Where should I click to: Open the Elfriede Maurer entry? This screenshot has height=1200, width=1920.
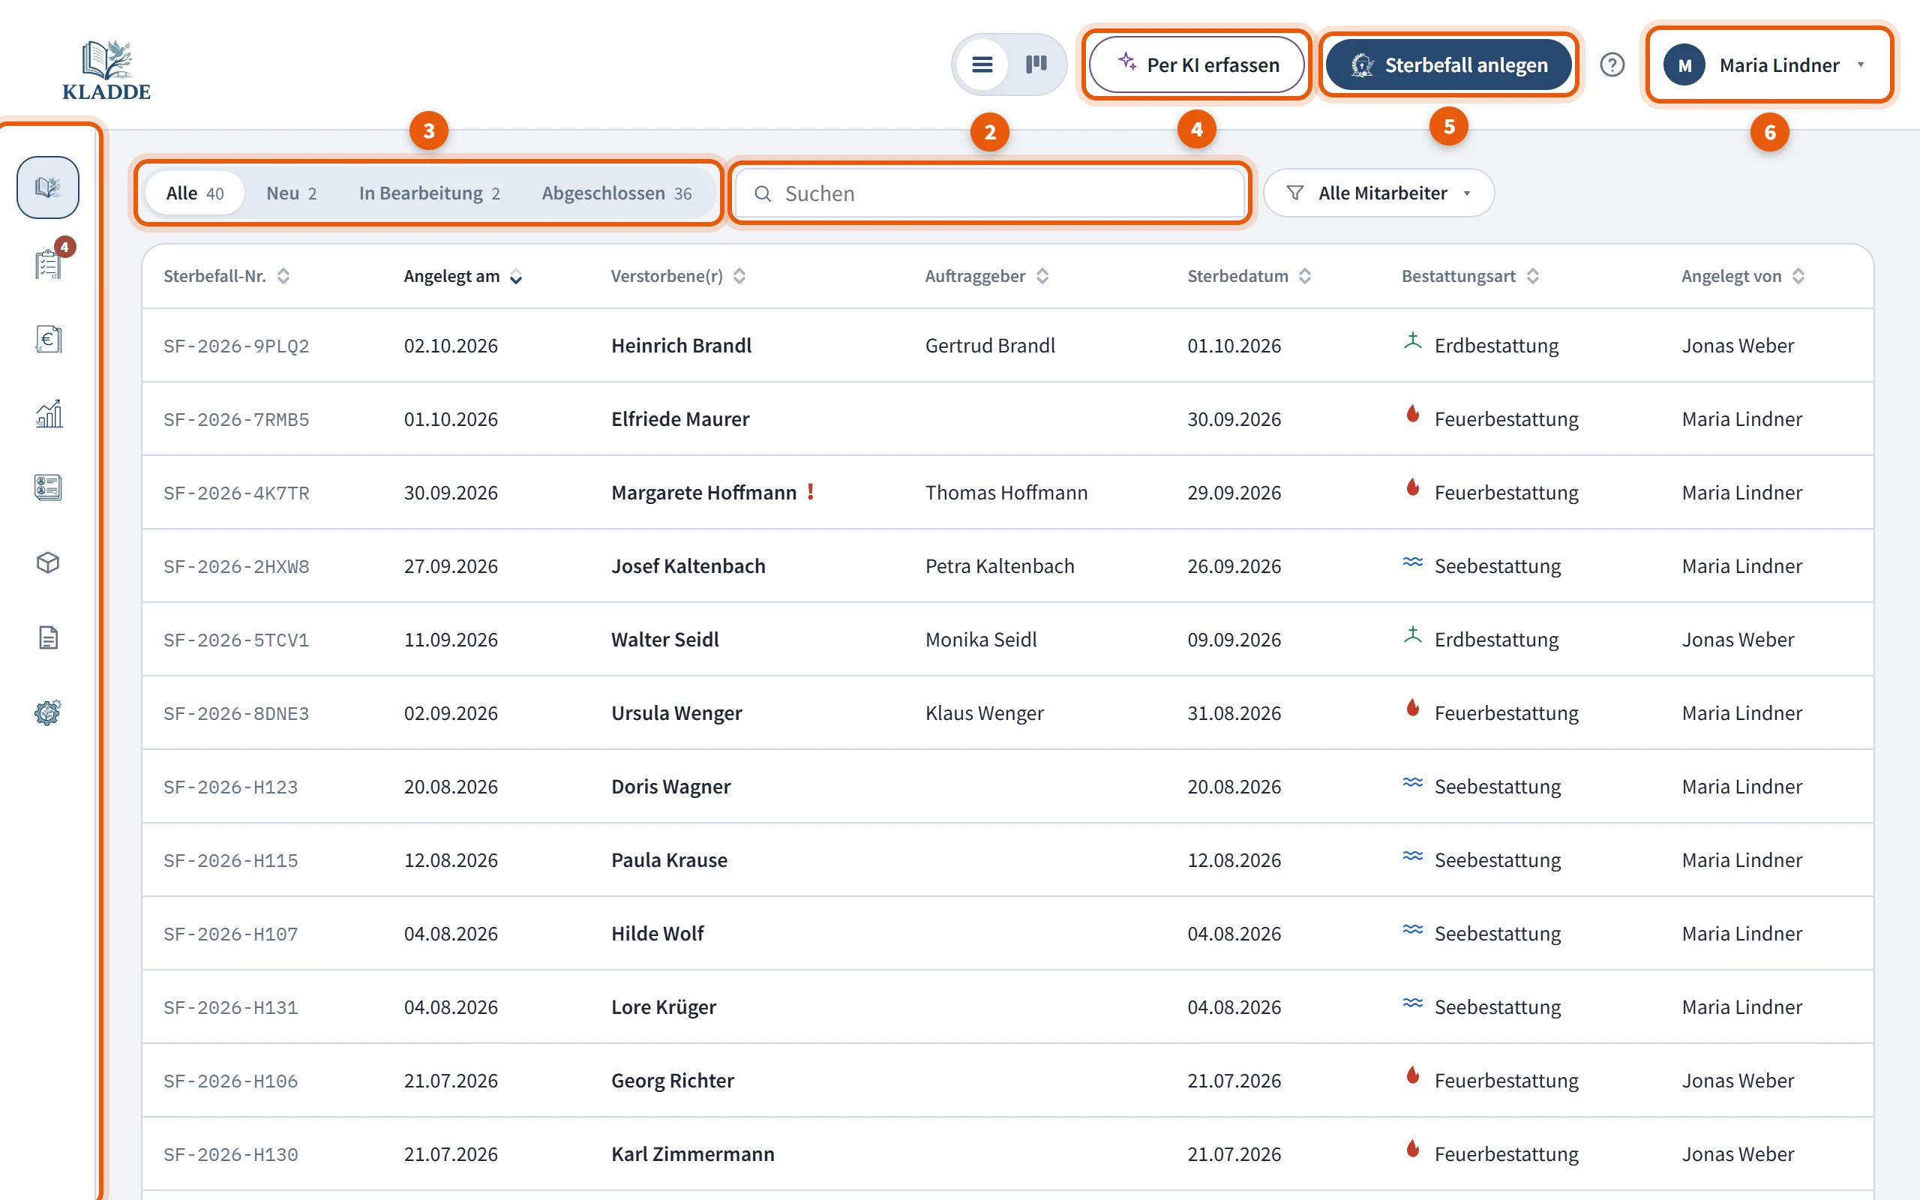[x=680, y=419]
